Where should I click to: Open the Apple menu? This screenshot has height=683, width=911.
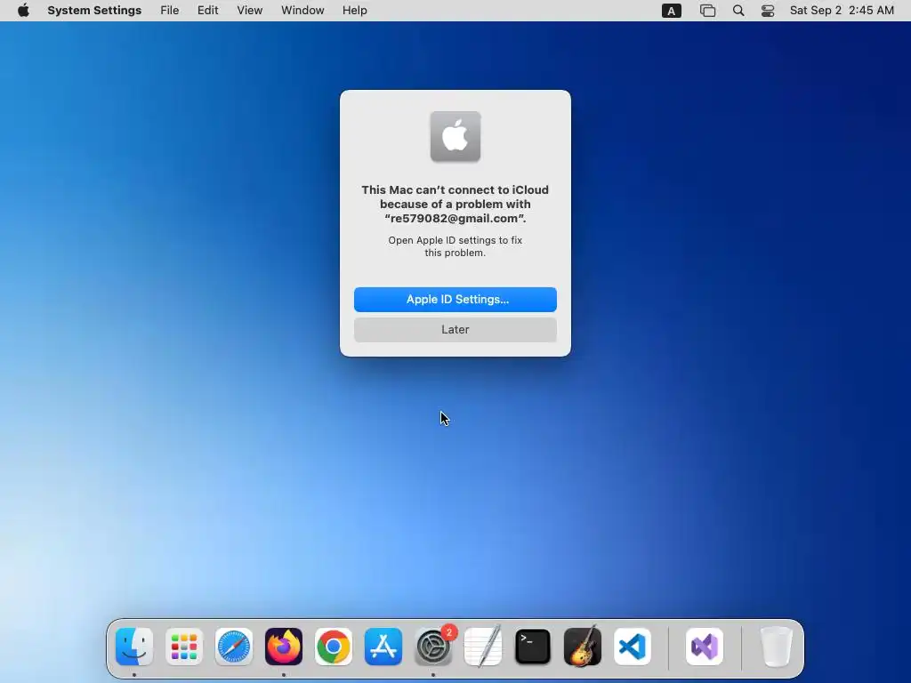point(23,11)
